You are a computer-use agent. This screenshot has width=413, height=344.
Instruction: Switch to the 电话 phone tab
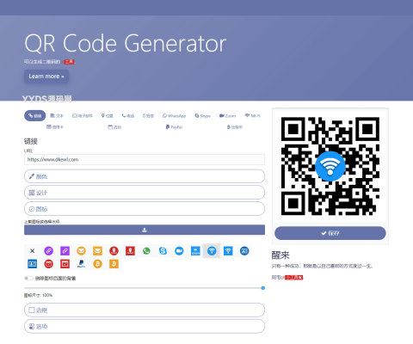pos(128,116)
